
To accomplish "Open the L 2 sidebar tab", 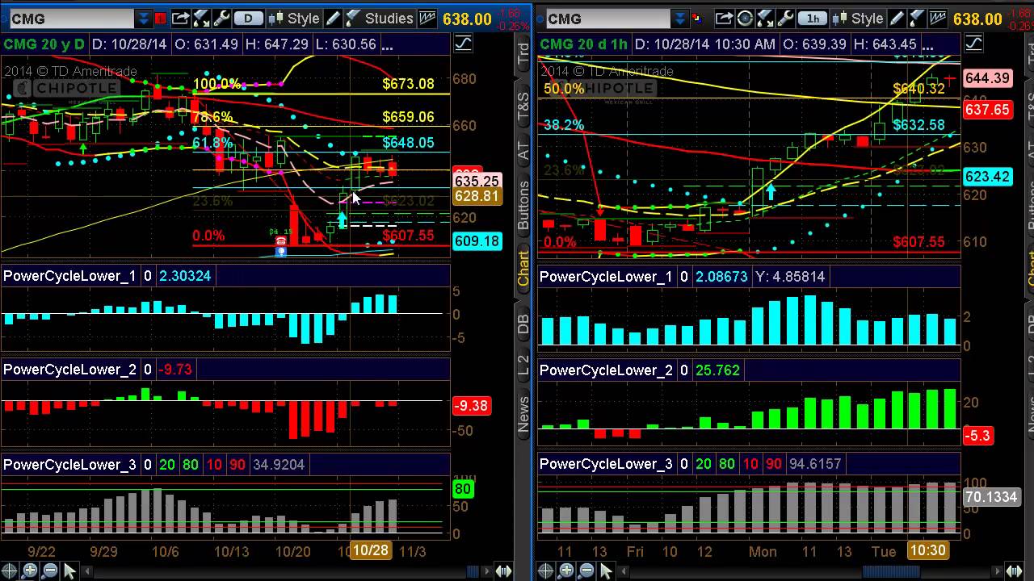I will (x=523, y=365).
